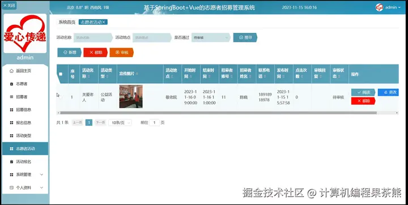This screenshot has height=205, width=408.
Task: Click the 关闭 button at top left
Action: [9, 6]
